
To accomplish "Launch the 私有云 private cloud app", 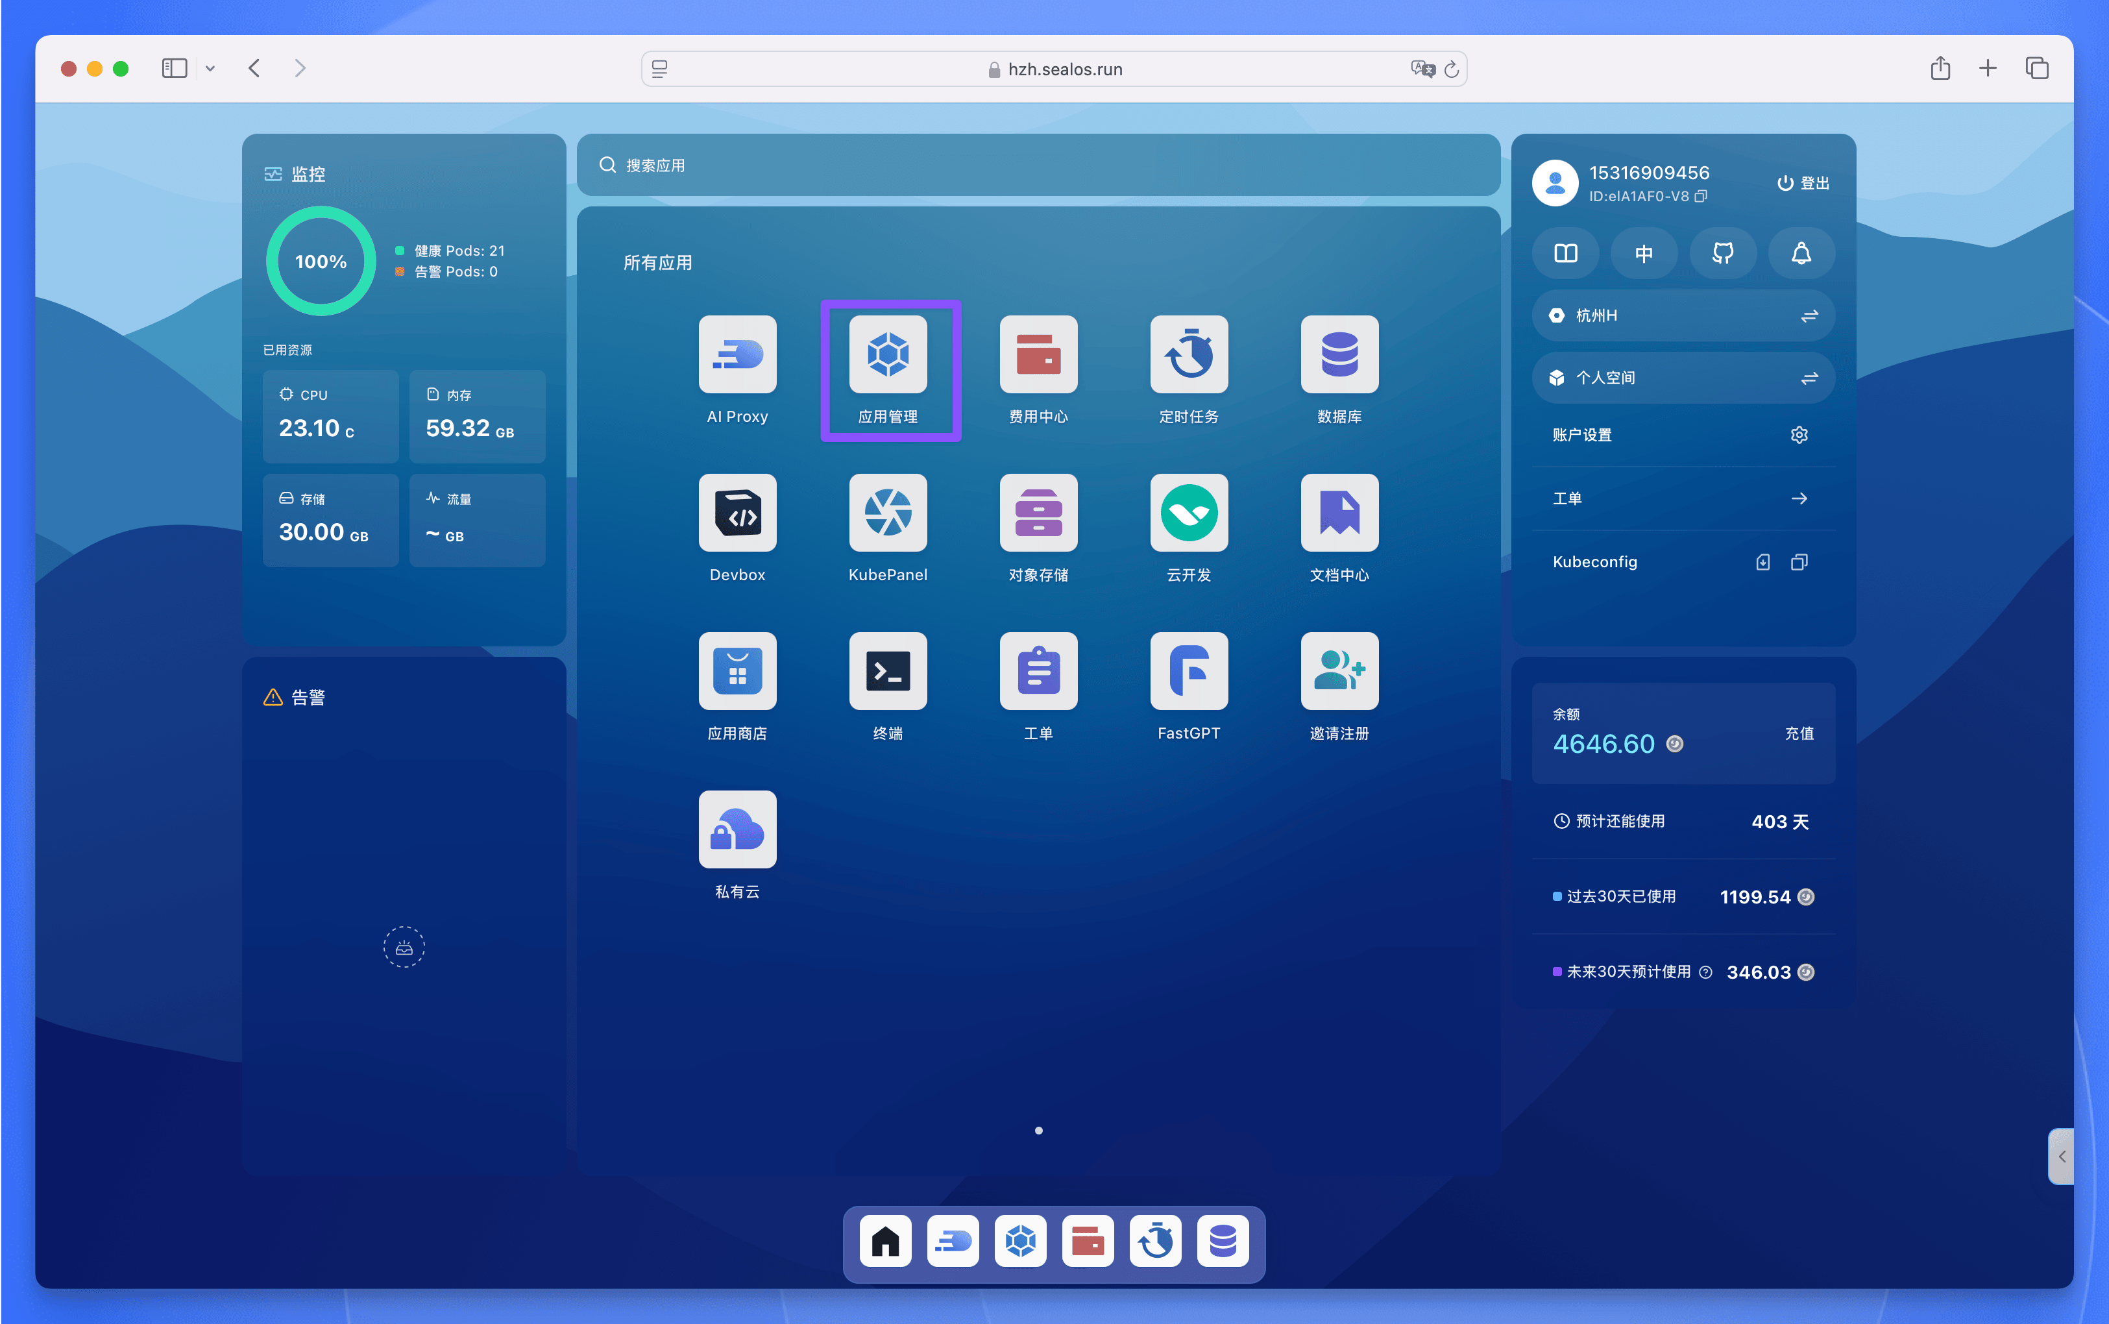I will click(737, 829).
